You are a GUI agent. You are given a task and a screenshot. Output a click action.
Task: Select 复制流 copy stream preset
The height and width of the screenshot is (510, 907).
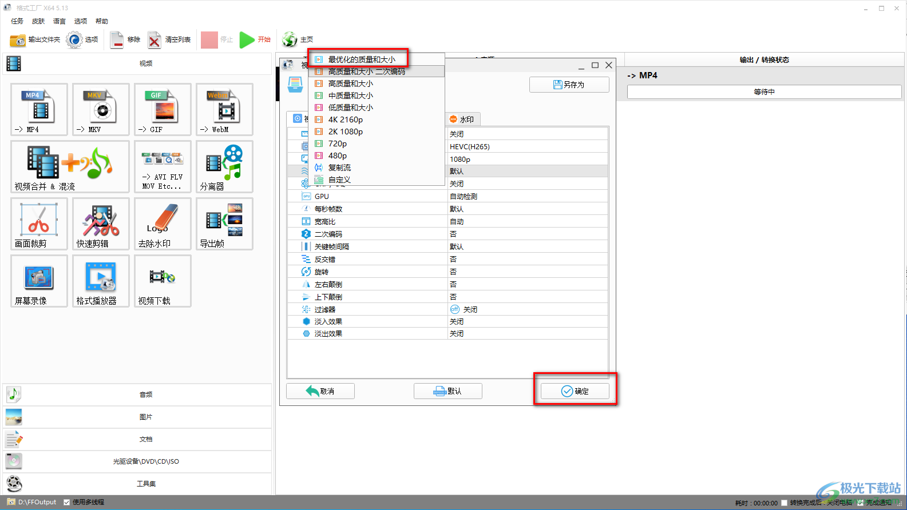377,168
